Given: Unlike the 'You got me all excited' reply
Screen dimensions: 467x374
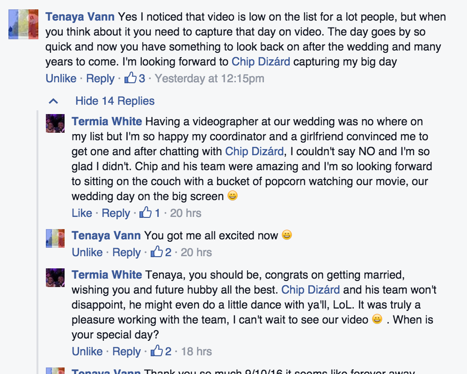Looking at the screenshot, I should 87,252.
